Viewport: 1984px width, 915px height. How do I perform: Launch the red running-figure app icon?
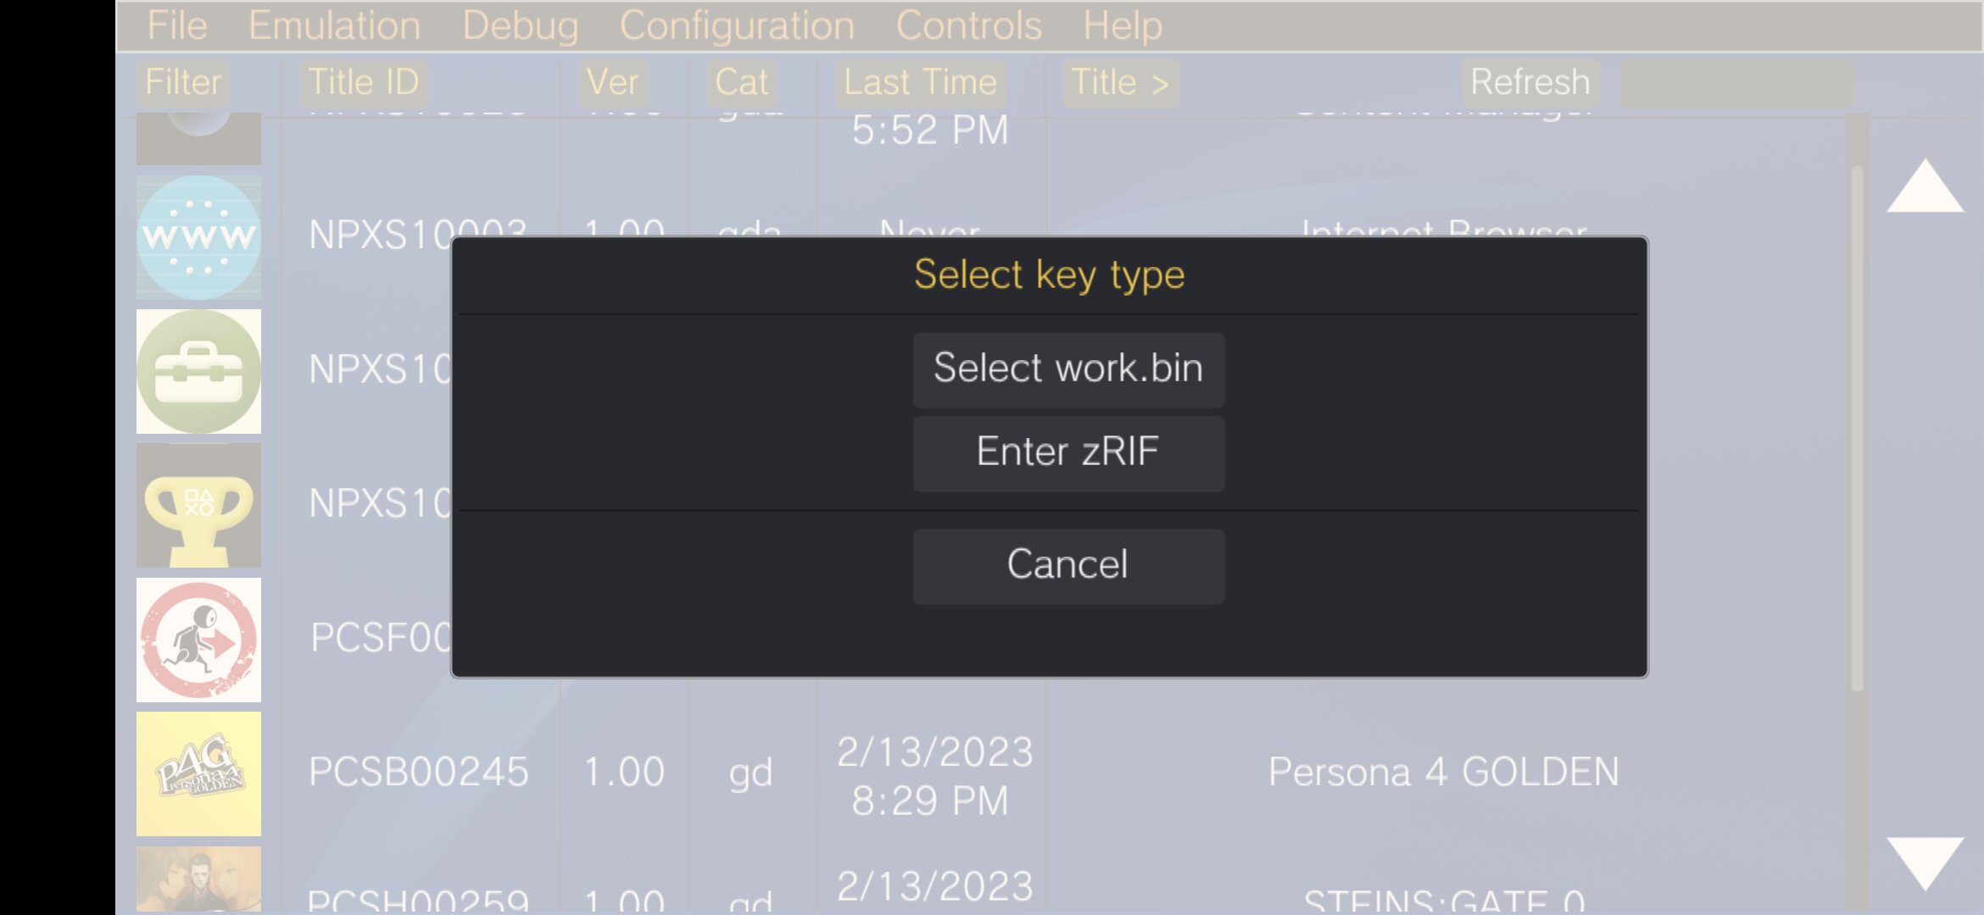point(198,640)
